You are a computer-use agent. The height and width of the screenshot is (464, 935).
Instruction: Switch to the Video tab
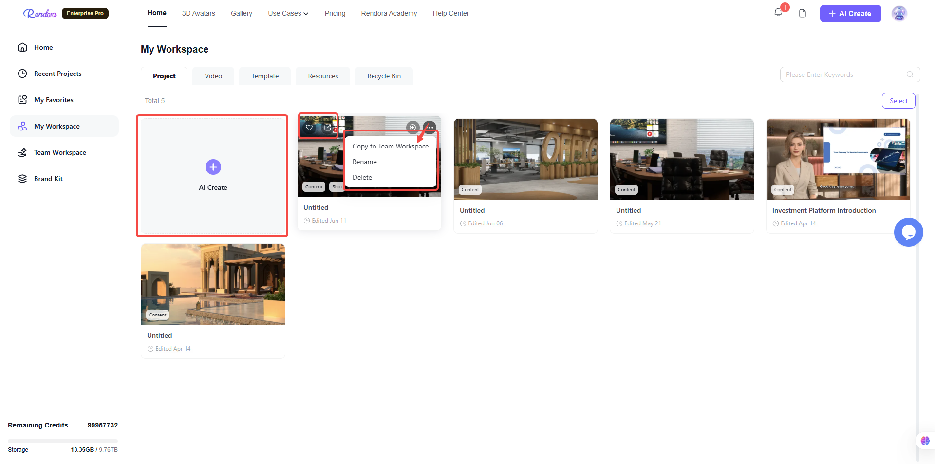(x=213, y=76)
